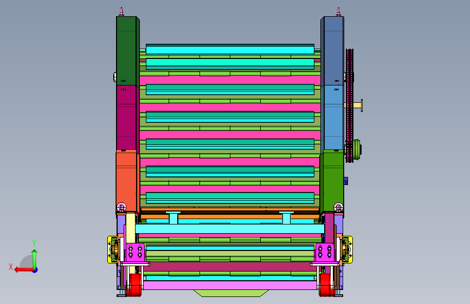The height and width of the screenshot is (304, 470).
Task: Select the green lower-right housing block
Action: 332,181
